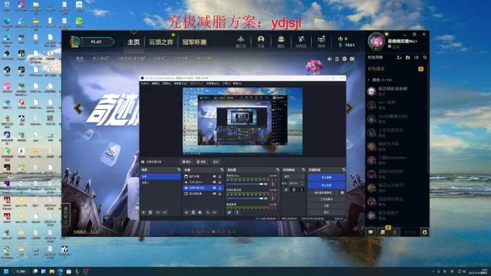Go to the previous carousel banner
Image resolution: width=491 pixels, height=276 pixels.
tap(78, 109)
